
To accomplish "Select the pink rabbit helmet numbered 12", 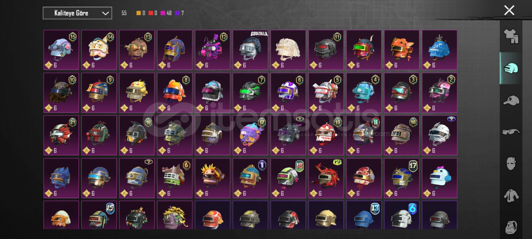I will point(212,50).
